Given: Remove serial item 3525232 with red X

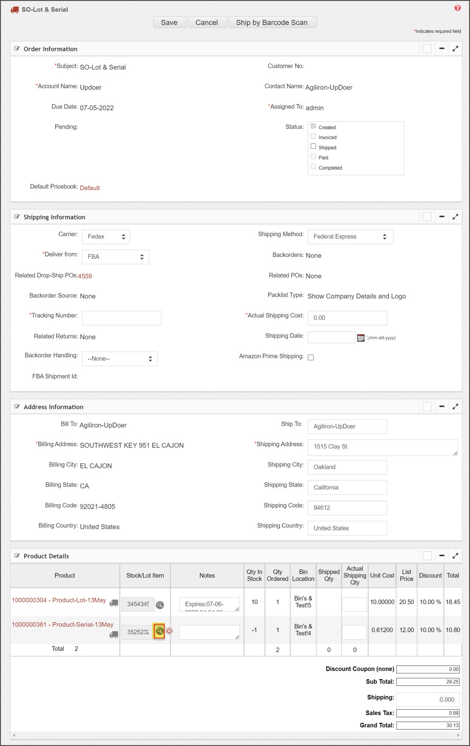Looking at the screenshot, I should (169, 631).
